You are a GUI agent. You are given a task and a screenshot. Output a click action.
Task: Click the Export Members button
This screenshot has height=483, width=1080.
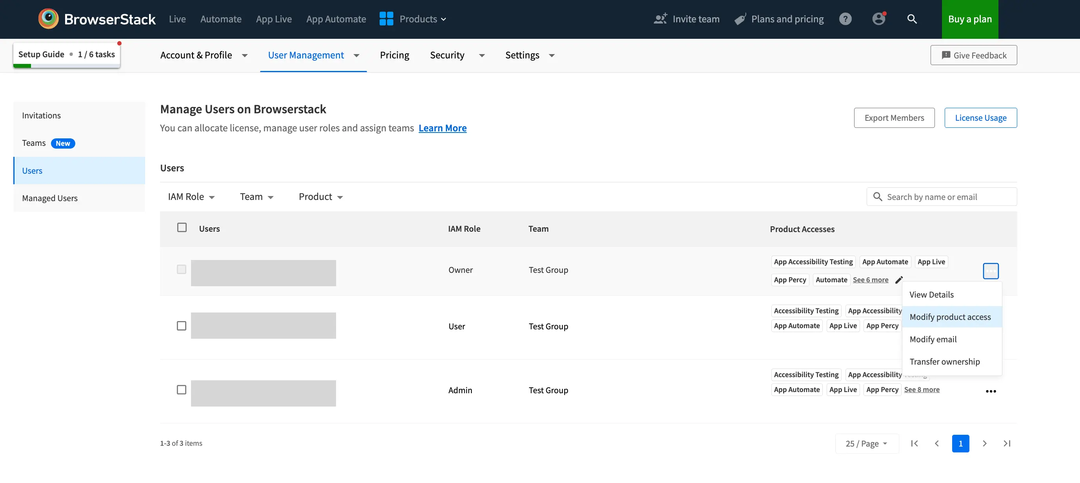coord(894,118)
